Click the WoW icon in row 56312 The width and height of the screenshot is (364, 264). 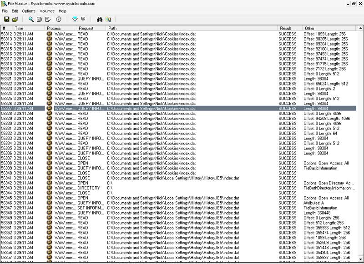pyautogui.click(x=49, y=34)
